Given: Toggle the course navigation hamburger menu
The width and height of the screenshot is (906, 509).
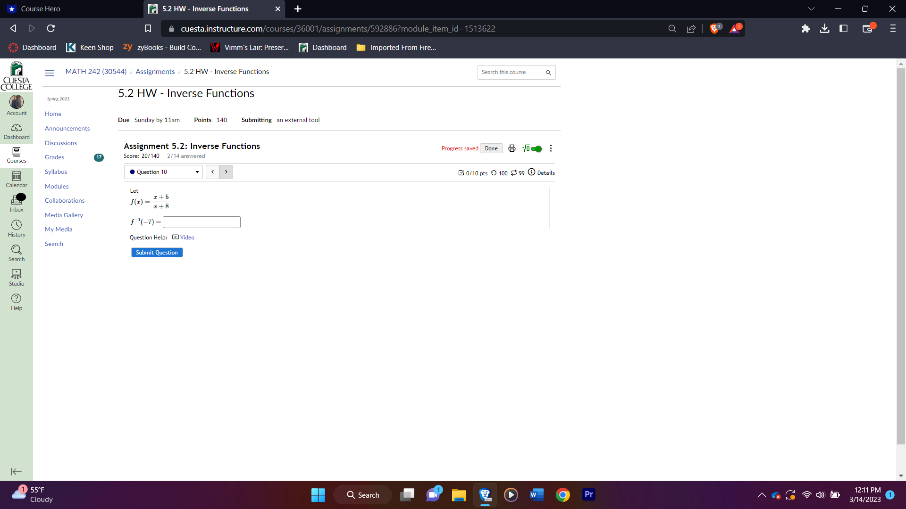Looking at the screenshot, I should (x=50, y=73).
